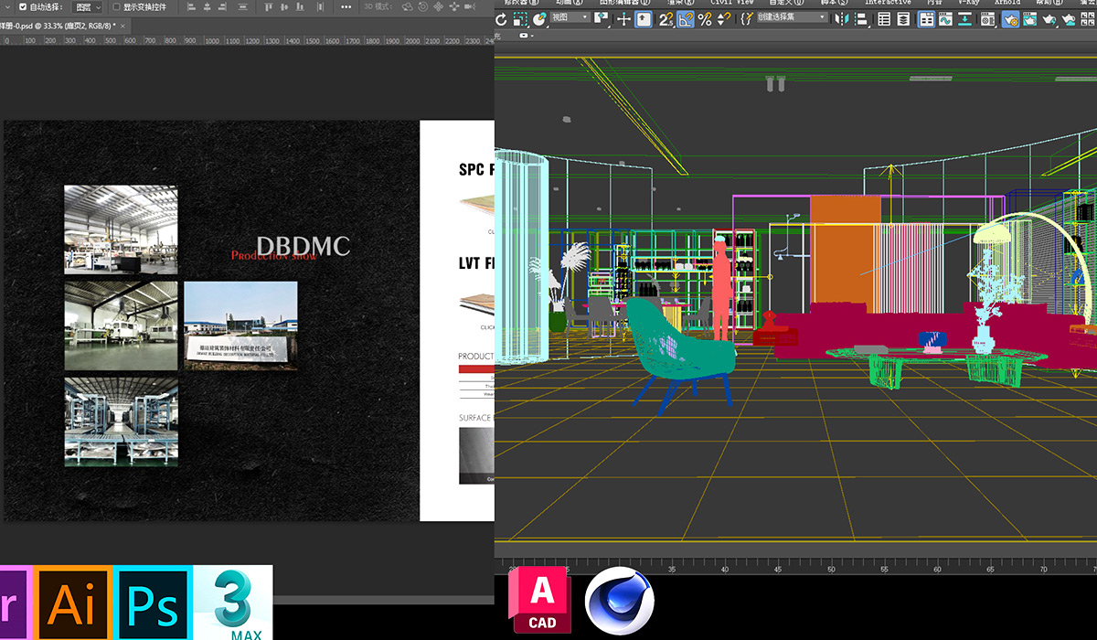The height and width of the screenshot is (640, 1097).
Task: Click the Align tool icon in 3ds Max
Action: point(862,19)
